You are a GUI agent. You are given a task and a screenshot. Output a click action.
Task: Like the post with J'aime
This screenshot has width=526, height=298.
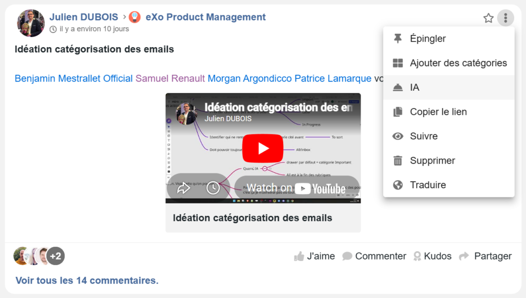coord(314,256)
